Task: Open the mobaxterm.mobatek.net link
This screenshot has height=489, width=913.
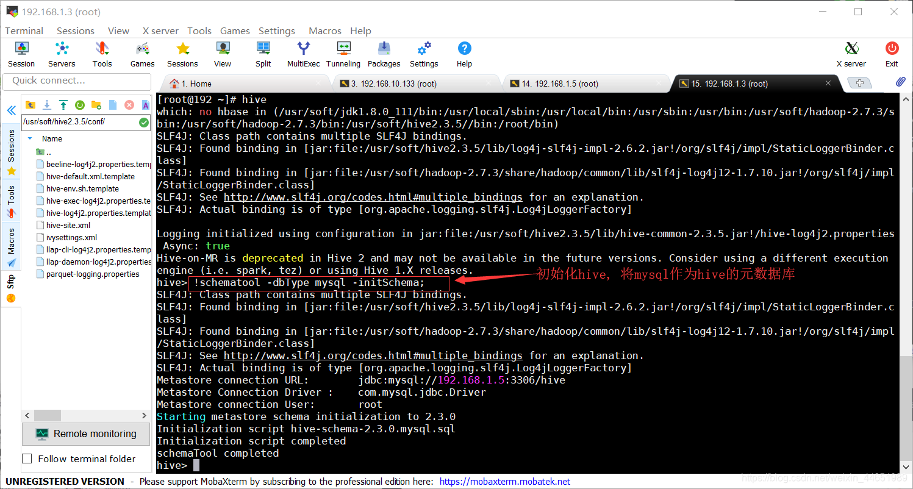Action: [x=504, y=482]
